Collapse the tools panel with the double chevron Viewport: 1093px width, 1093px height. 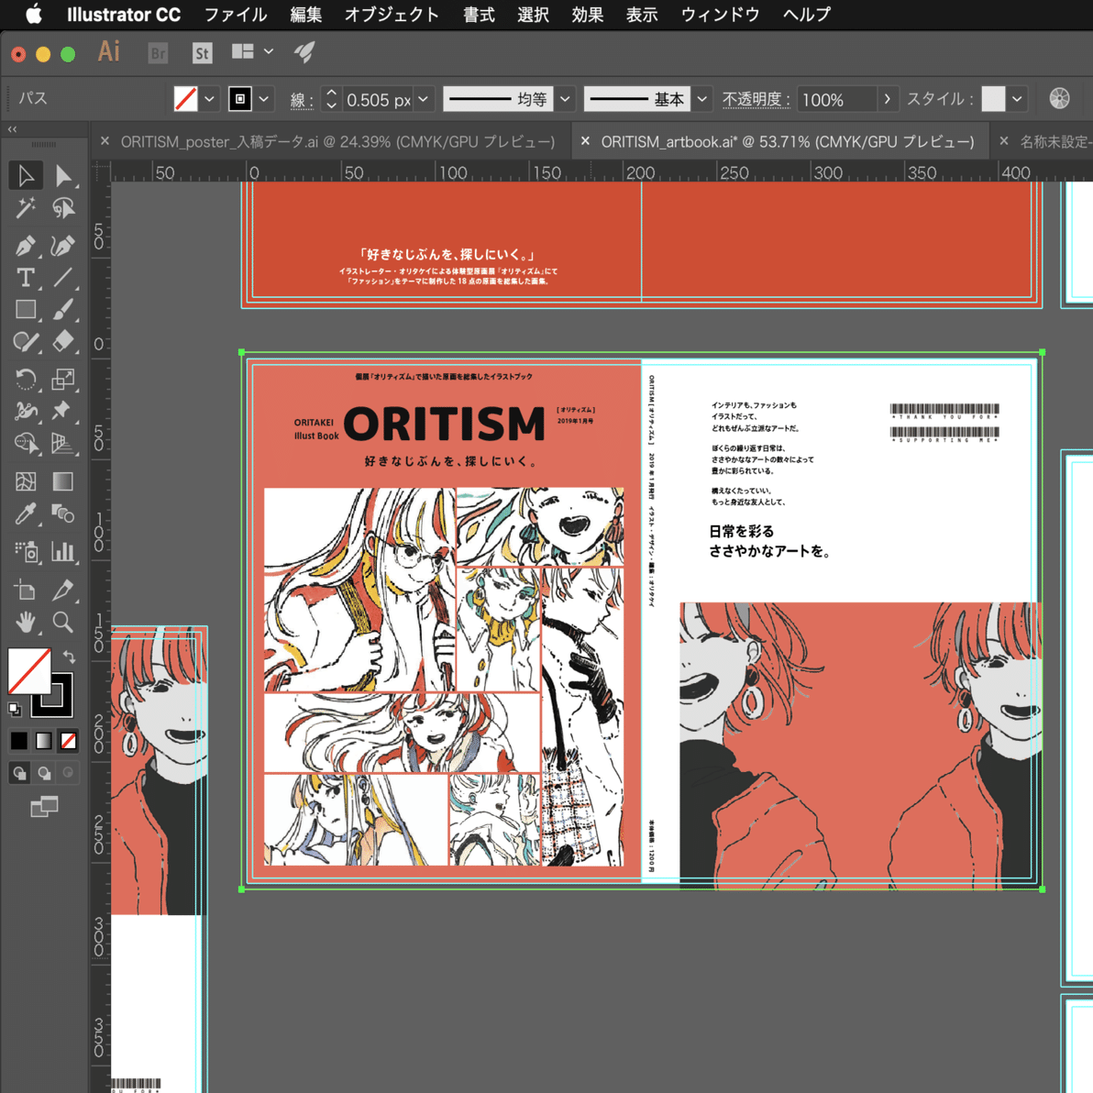12,129
